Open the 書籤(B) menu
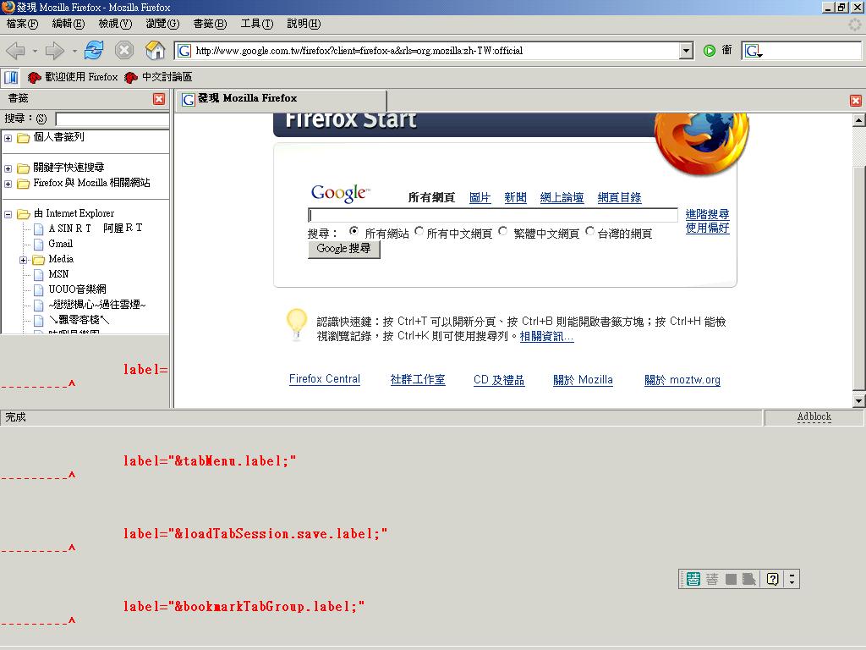The width and height of the screenshot is (866, 650). pos(210,24)
